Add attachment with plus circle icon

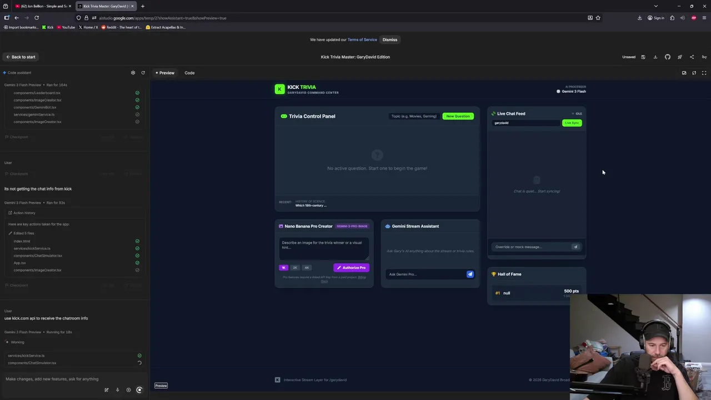click(x=128, y=390)
